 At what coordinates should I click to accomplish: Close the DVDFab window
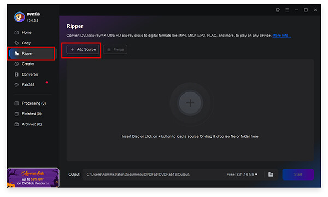point(315,10)
